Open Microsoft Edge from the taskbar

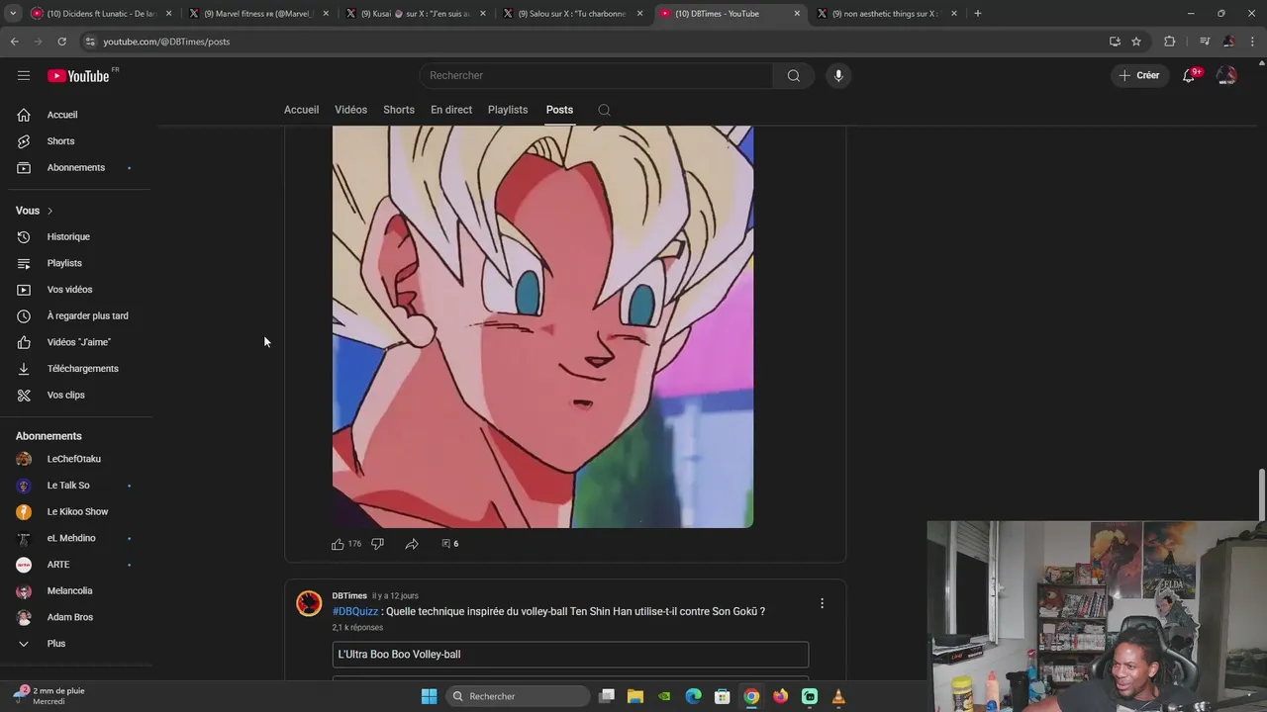pyautogui.click(x=693, y=696)
